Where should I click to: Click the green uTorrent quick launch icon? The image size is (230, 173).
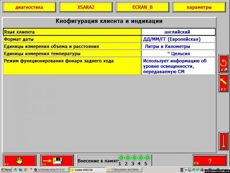point(15,170)
